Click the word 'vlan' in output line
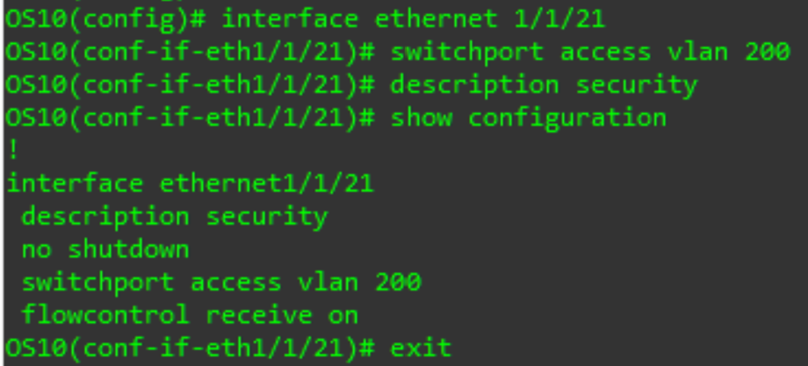Image resolution: width=808 pixels, height=366 pixels. pyautogui.click(x=328, y=282)
